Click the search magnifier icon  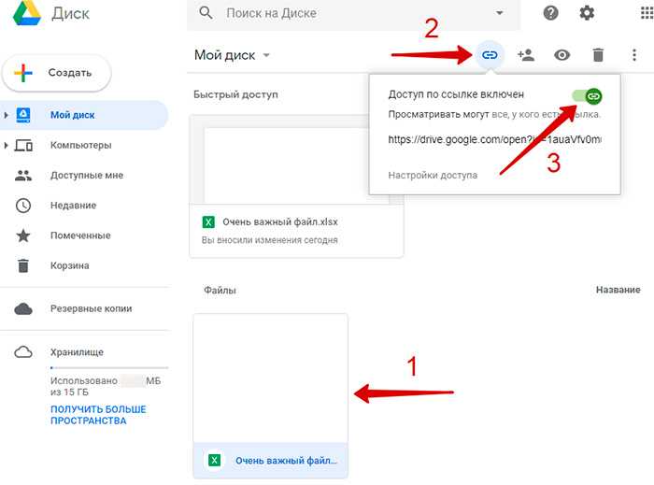206,13
